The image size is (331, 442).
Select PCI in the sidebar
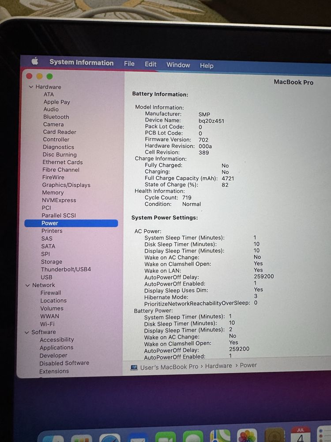click(46, 208)
